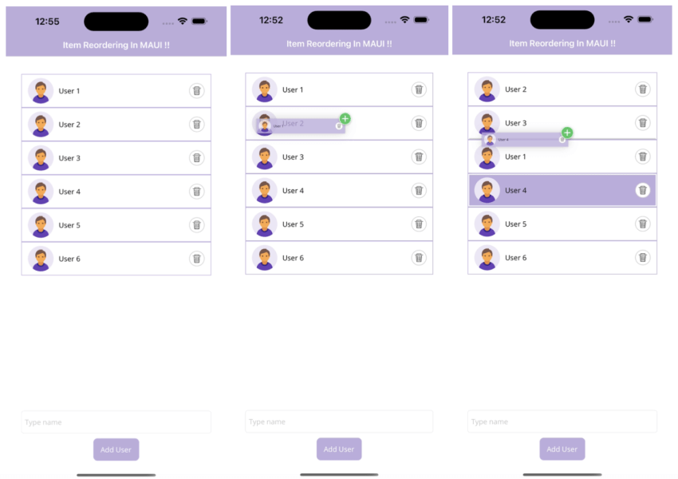Click the green plus badge on dragged User 2
The image size is (678, 479).
click(x=345, y=118)
